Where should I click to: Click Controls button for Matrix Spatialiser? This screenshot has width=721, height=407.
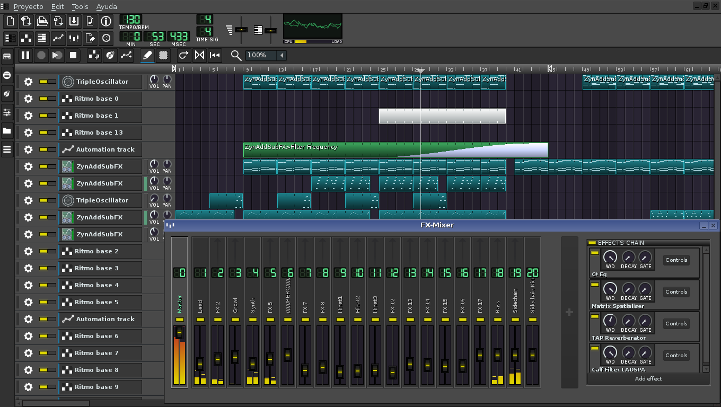676,291
